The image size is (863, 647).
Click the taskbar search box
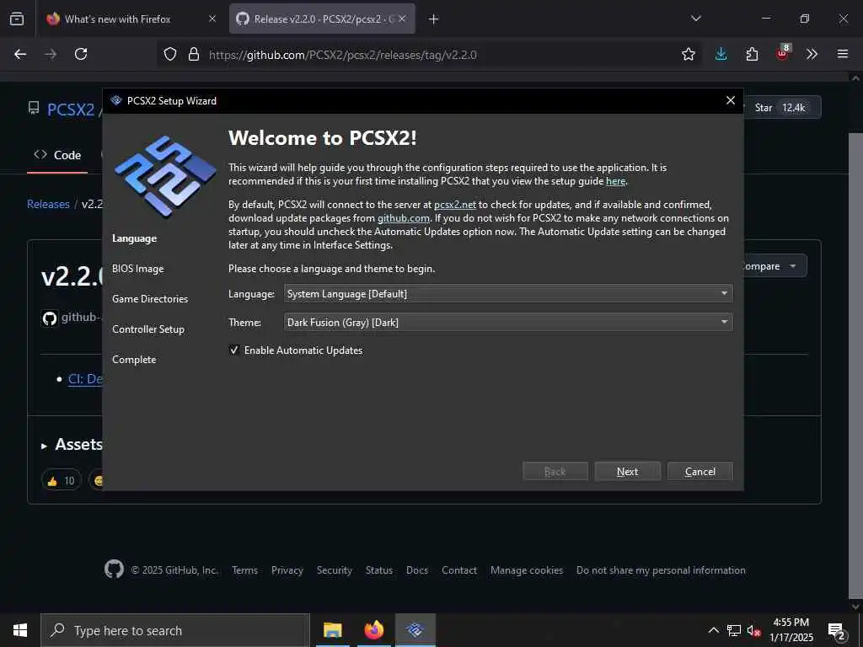175,630
